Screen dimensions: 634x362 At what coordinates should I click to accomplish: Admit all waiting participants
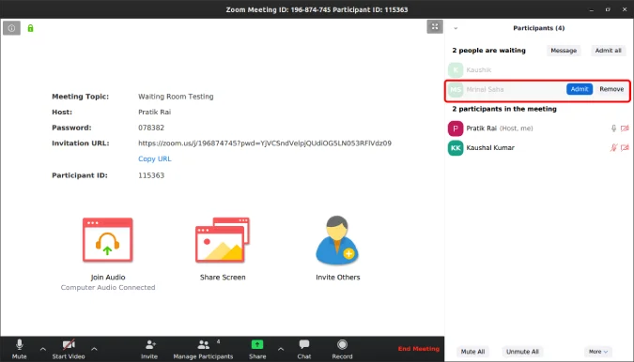[x=608, y=51]
